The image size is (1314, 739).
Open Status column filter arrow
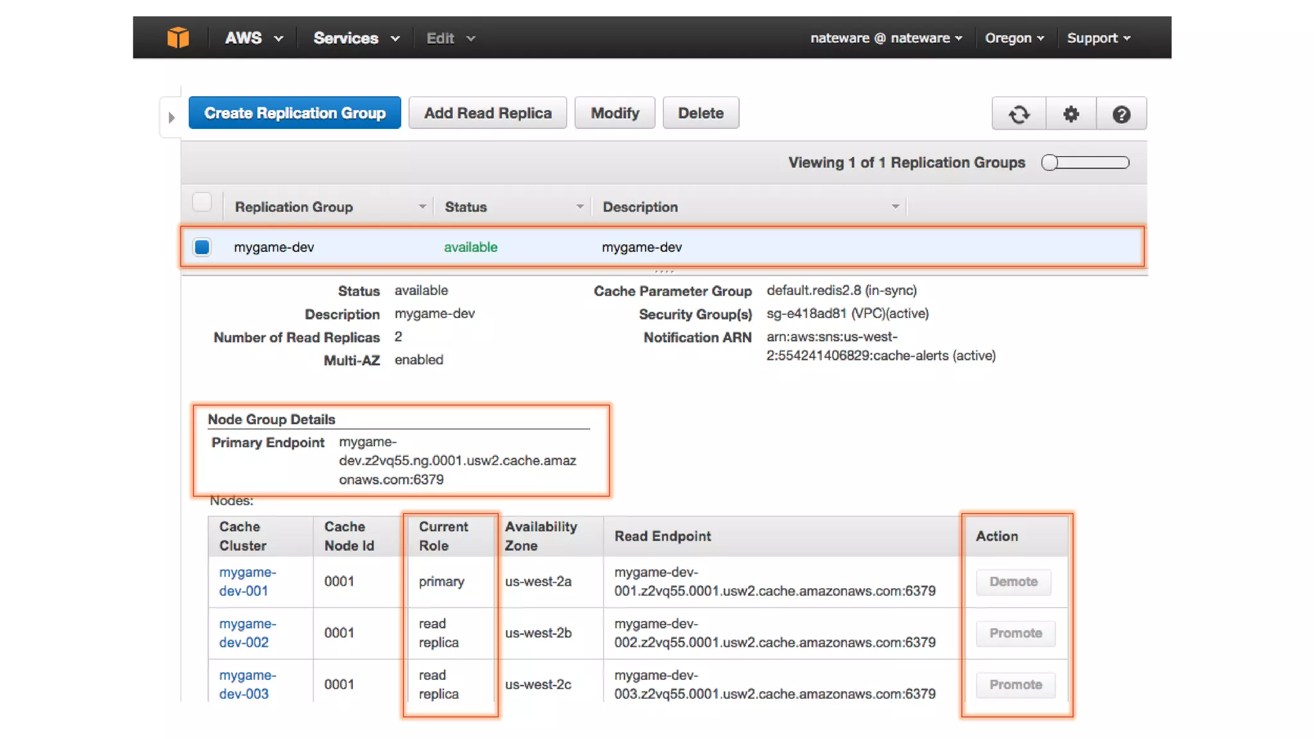click(x=579, y=207)
